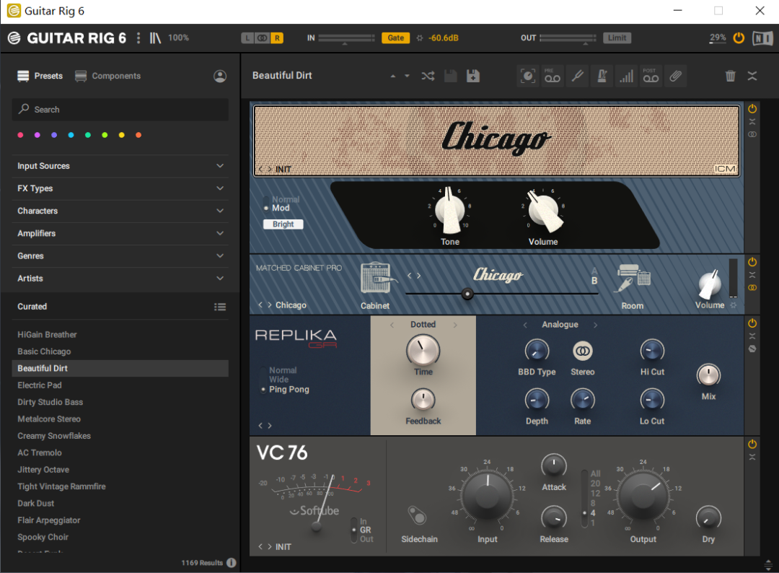Load previous preset with up arrow
Screen dimensions: 779x573
pos(393,76)
